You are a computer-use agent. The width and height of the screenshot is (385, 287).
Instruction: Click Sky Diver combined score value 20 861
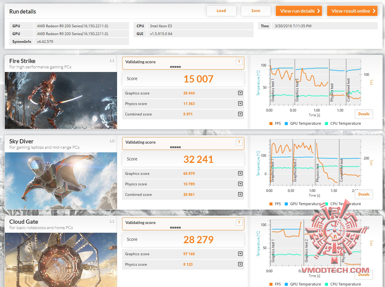point(189,195)
